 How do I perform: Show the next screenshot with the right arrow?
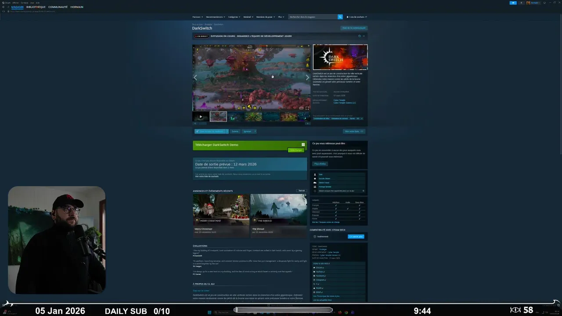tap(307, 78)
